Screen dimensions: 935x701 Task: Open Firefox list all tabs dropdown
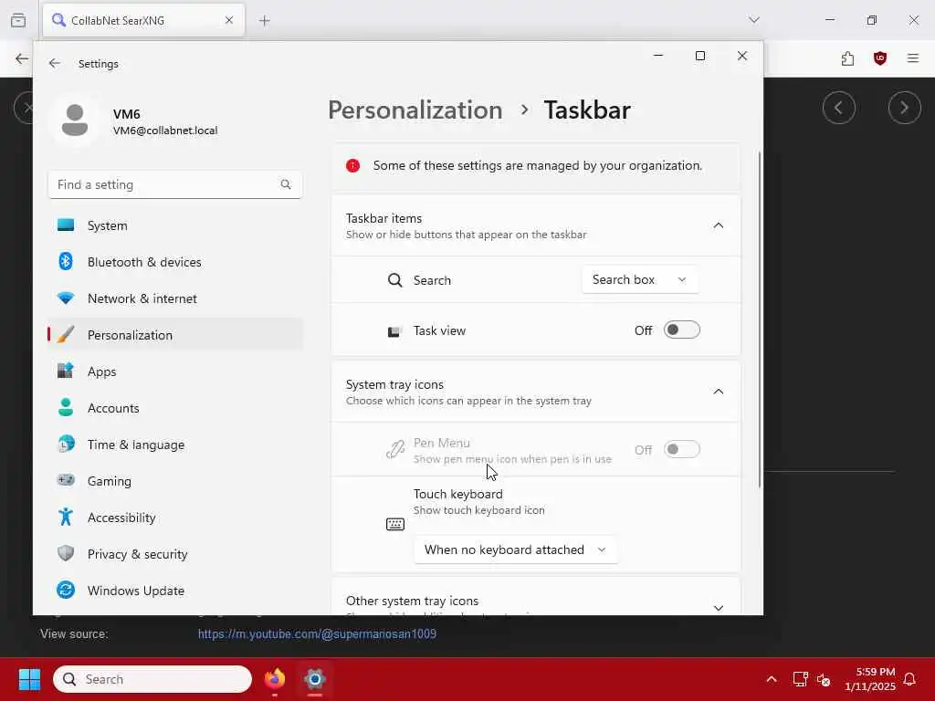pos(754,20)
